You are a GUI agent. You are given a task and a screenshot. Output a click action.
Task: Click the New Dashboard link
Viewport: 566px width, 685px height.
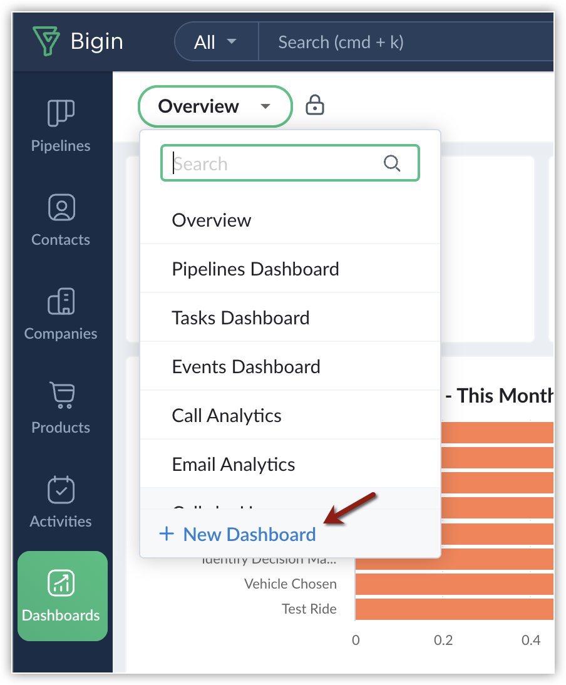249,534
